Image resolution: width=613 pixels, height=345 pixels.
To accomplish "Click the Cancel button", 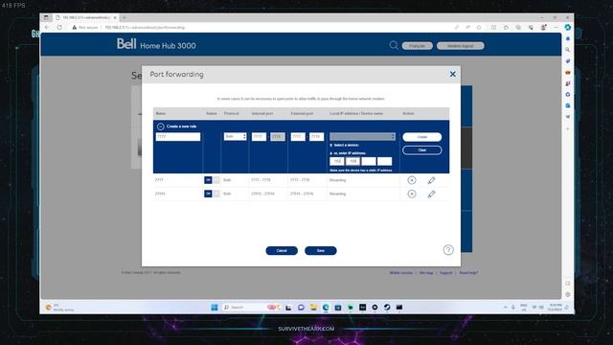I will coord(282,251).
